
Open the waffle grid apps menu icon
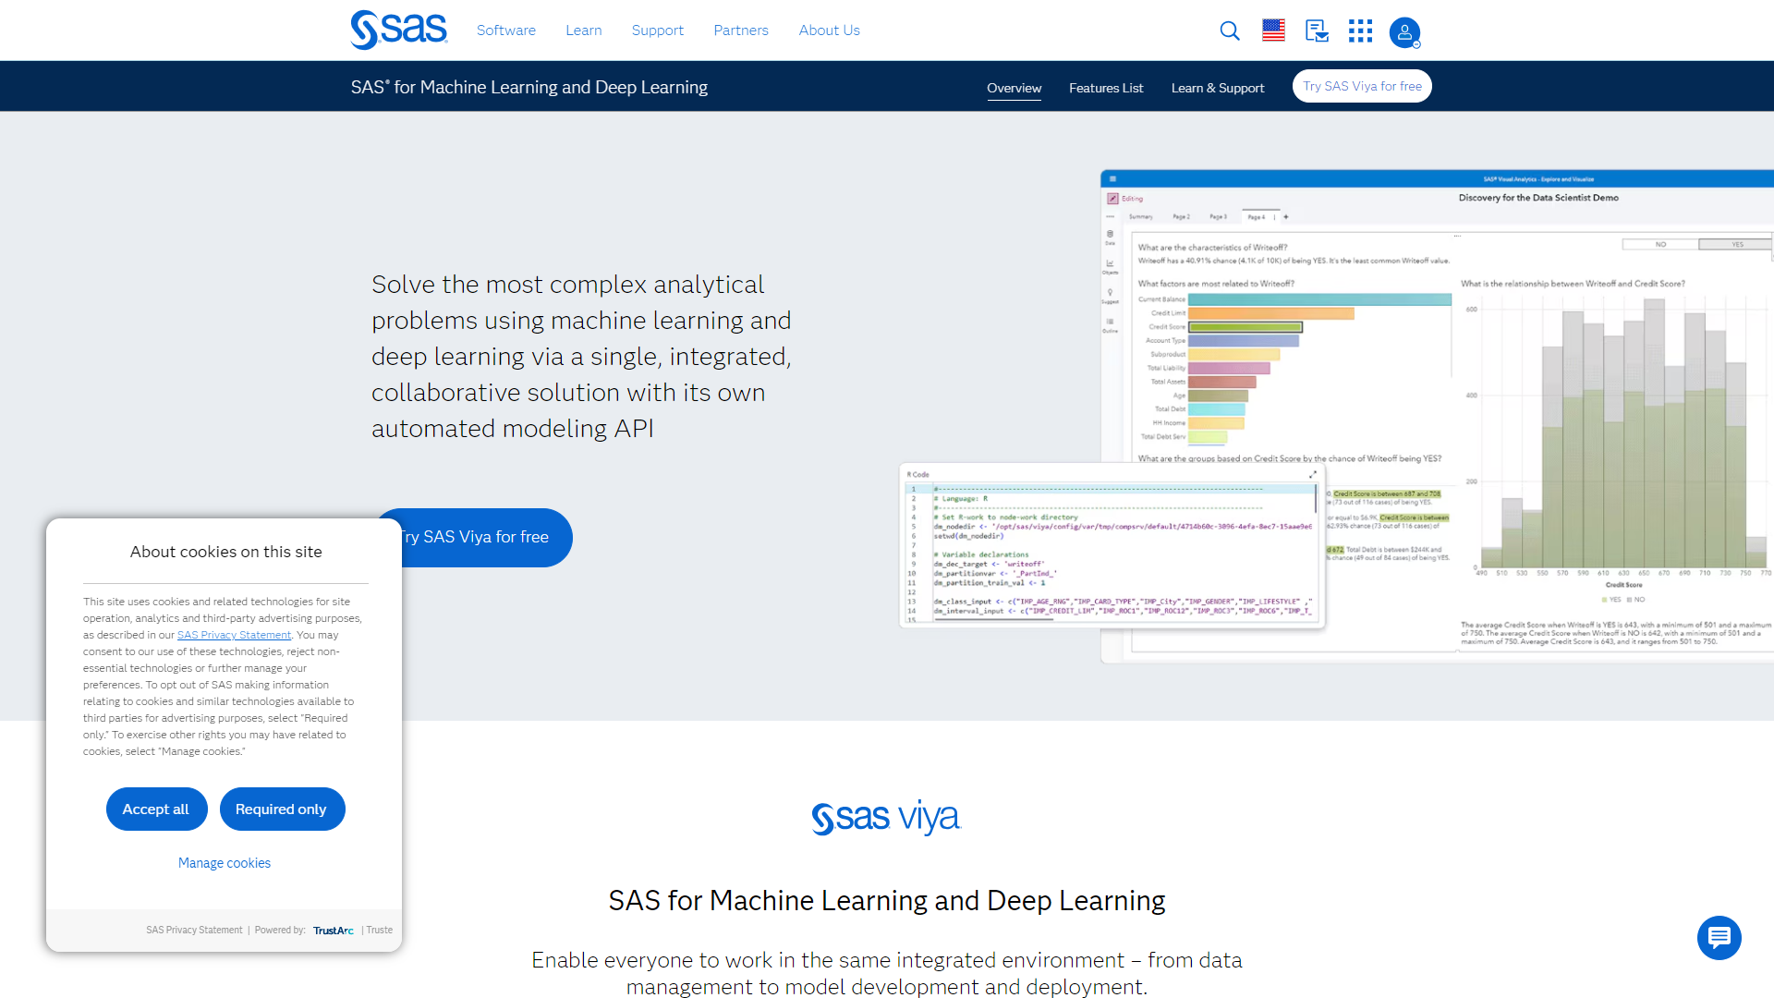point(1360,30)
